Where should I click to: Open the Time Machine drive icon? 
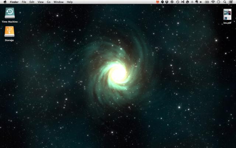tap(10, 13)
